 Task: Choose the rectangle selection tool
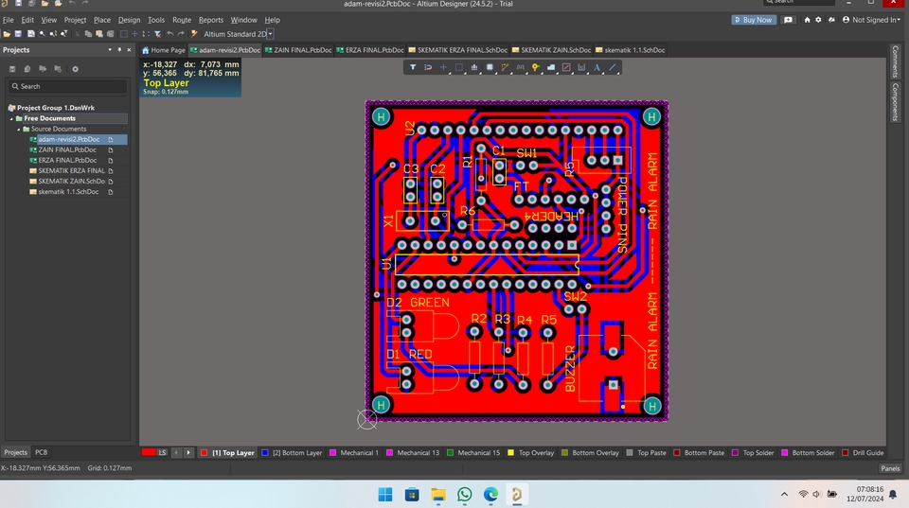(458, 67)
